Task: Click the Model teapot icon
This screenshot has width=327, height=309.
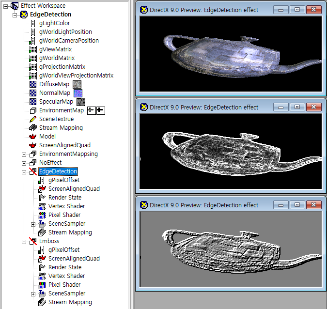Action: pyautogui.click(x=33, y=137)
